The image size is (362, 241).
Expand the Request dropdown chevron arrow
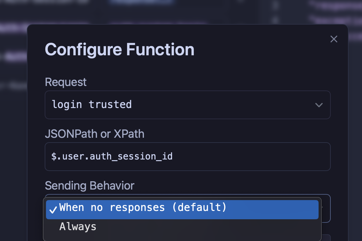[x=319, y=105]
